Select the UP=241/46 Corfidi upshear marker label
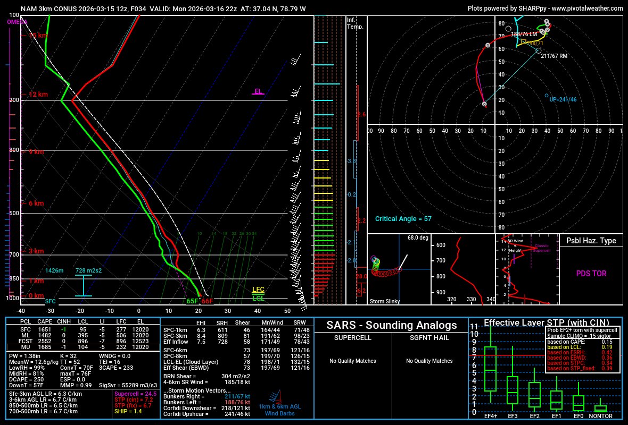Screen dimensions: 628x425 (563, 99)
